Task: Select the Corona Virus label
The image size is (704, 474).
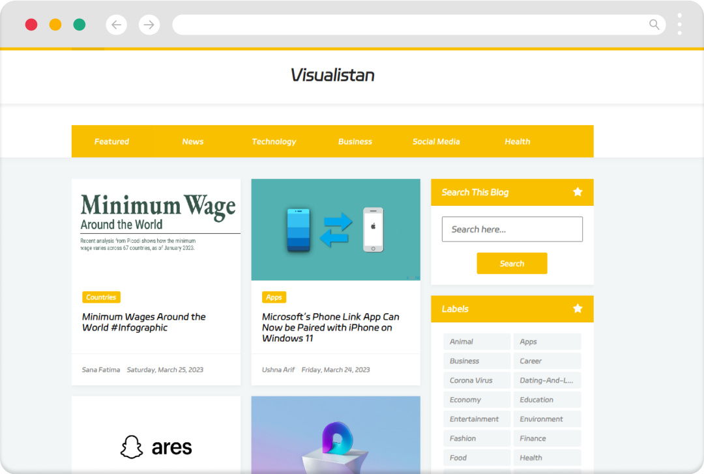Action: 477,380
